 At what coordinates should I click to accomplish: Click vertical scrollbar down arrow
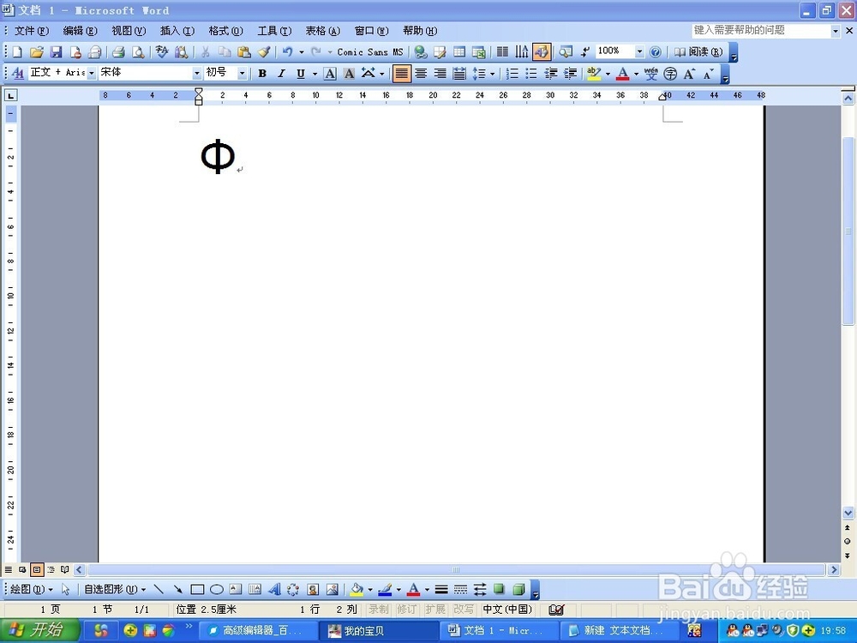848,513
